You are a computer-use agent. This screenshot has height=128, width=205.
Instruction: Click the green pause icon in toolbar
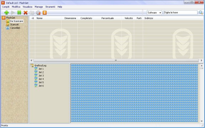(19, 13)
